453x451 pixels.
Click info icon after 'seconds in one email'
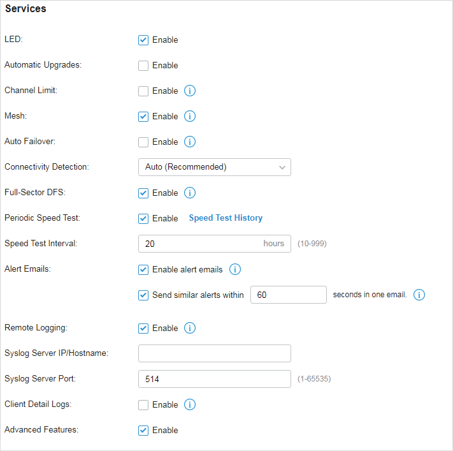[419, 295]
